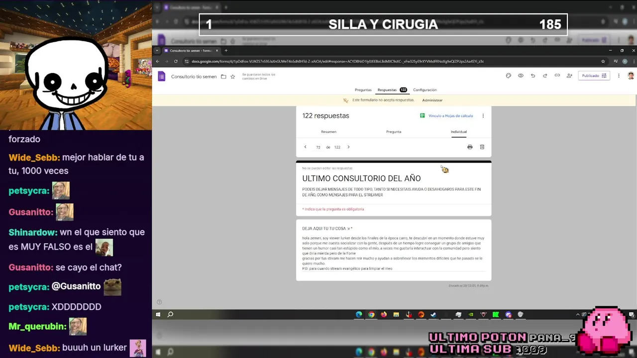This screenshot has width=637, height=358.
Task: Close the Consultorio tio semen browser tab
Action: (x=217, y=50)
